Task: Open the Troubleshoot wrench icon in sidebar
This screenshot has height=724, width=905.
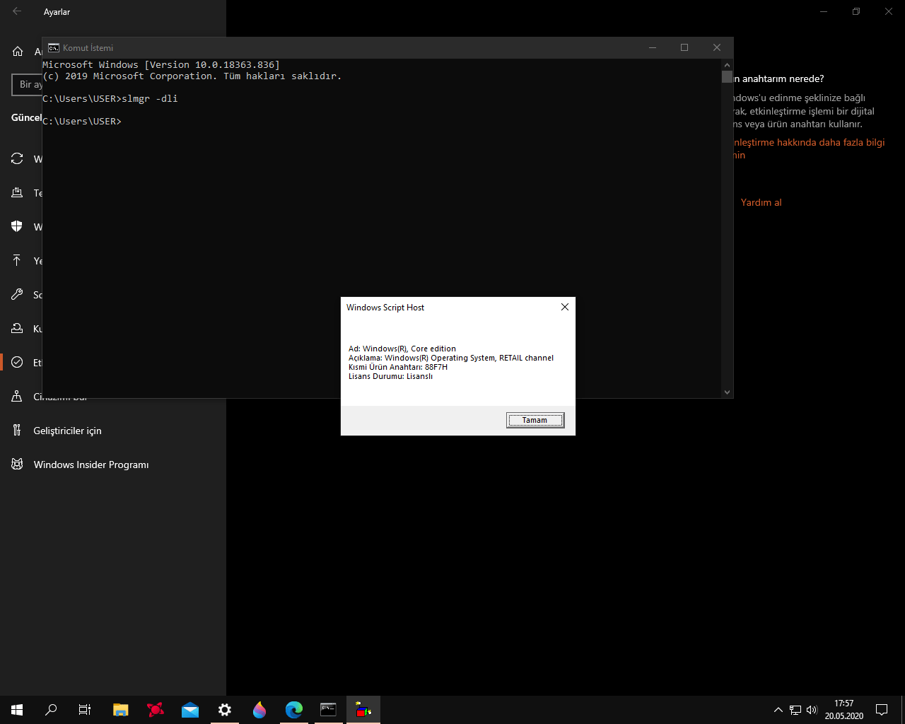Action: pos(17,295)
